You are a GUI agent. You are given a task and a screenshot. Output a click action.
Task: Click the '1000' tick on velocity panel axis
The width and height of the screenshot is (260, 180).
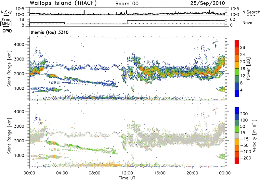(19, 155)
